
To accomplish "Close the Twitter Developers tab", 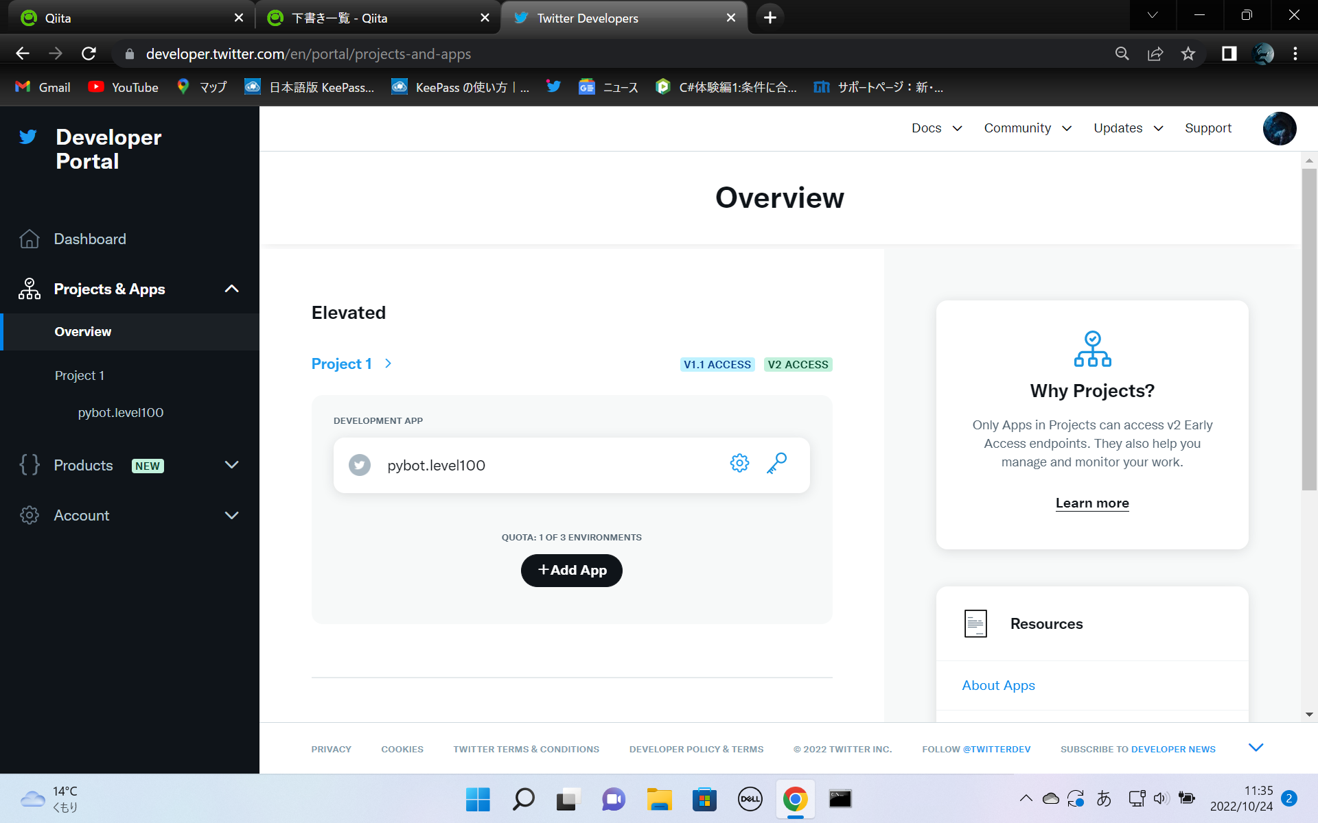I will click(x=731, y=18).
